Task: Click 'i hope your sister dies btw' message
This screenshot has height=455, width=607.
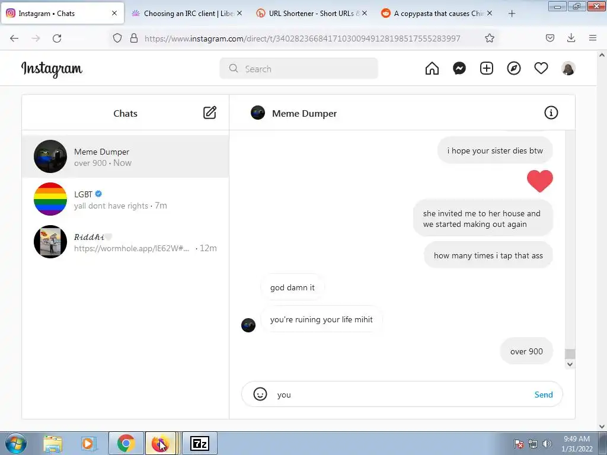Action: click(495, 150)
